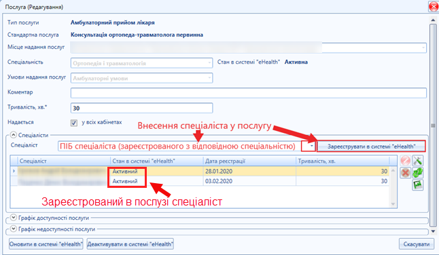
Task: Click Активний in the 28.01.2020 row
Action: tap(125, 171)
